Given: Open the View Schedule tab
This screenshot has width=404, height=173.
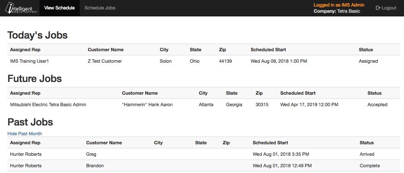Looking at the screenshot, I should (60, 8).
